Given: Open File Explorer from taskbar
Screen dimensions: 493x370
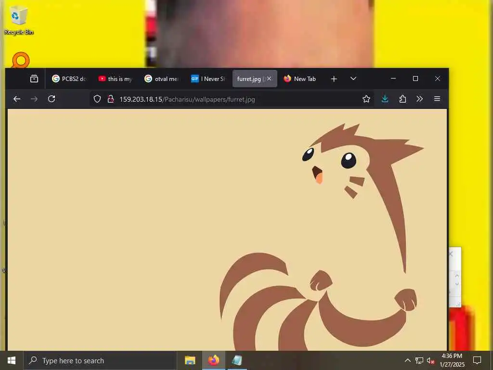Looking at the screenshot, I should click(190, 360).
